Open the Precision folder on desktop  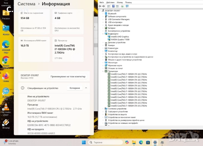click(x=6, y=14)
